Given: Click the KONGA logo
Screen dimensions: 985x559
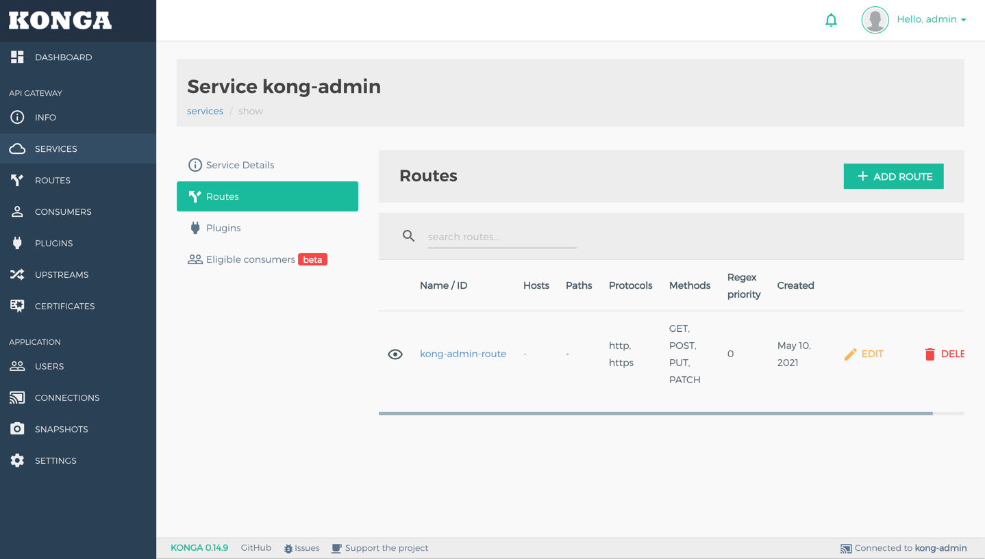Looking at the screenshot, I should 60,21.
